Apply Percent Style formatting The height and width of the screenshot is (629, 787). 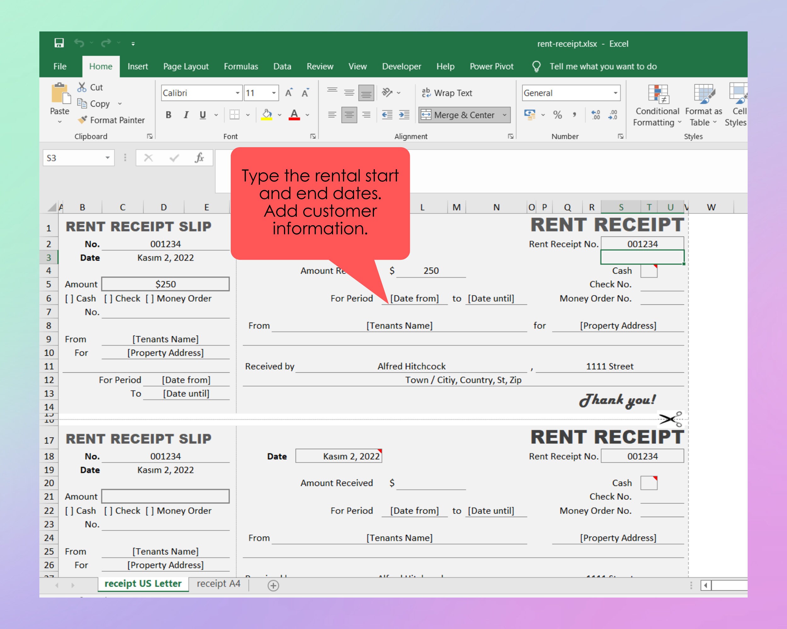558,115
